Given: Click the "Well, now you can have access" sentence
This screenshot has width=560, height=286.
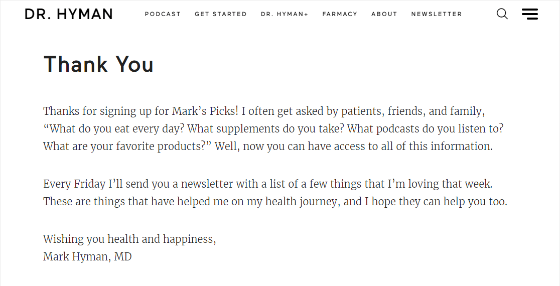Looking at the screenshot, I should click(354, 147).
